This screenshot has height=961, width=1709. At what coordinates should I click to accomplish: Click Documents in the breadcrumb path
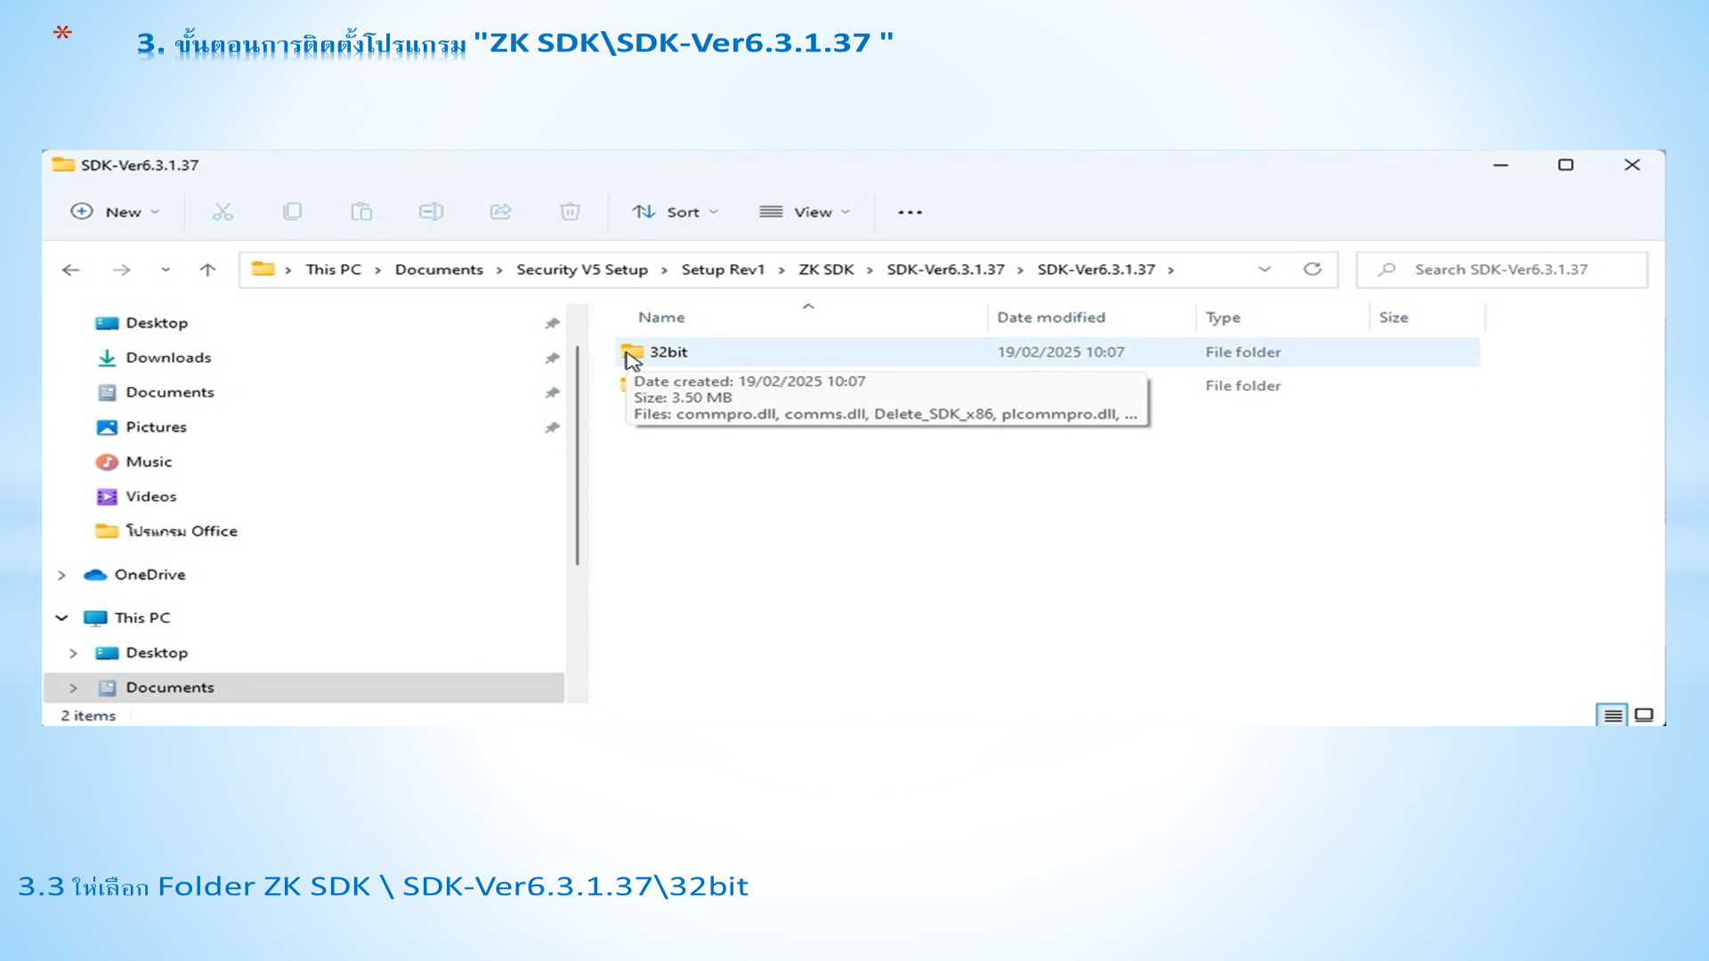point(439,270)
